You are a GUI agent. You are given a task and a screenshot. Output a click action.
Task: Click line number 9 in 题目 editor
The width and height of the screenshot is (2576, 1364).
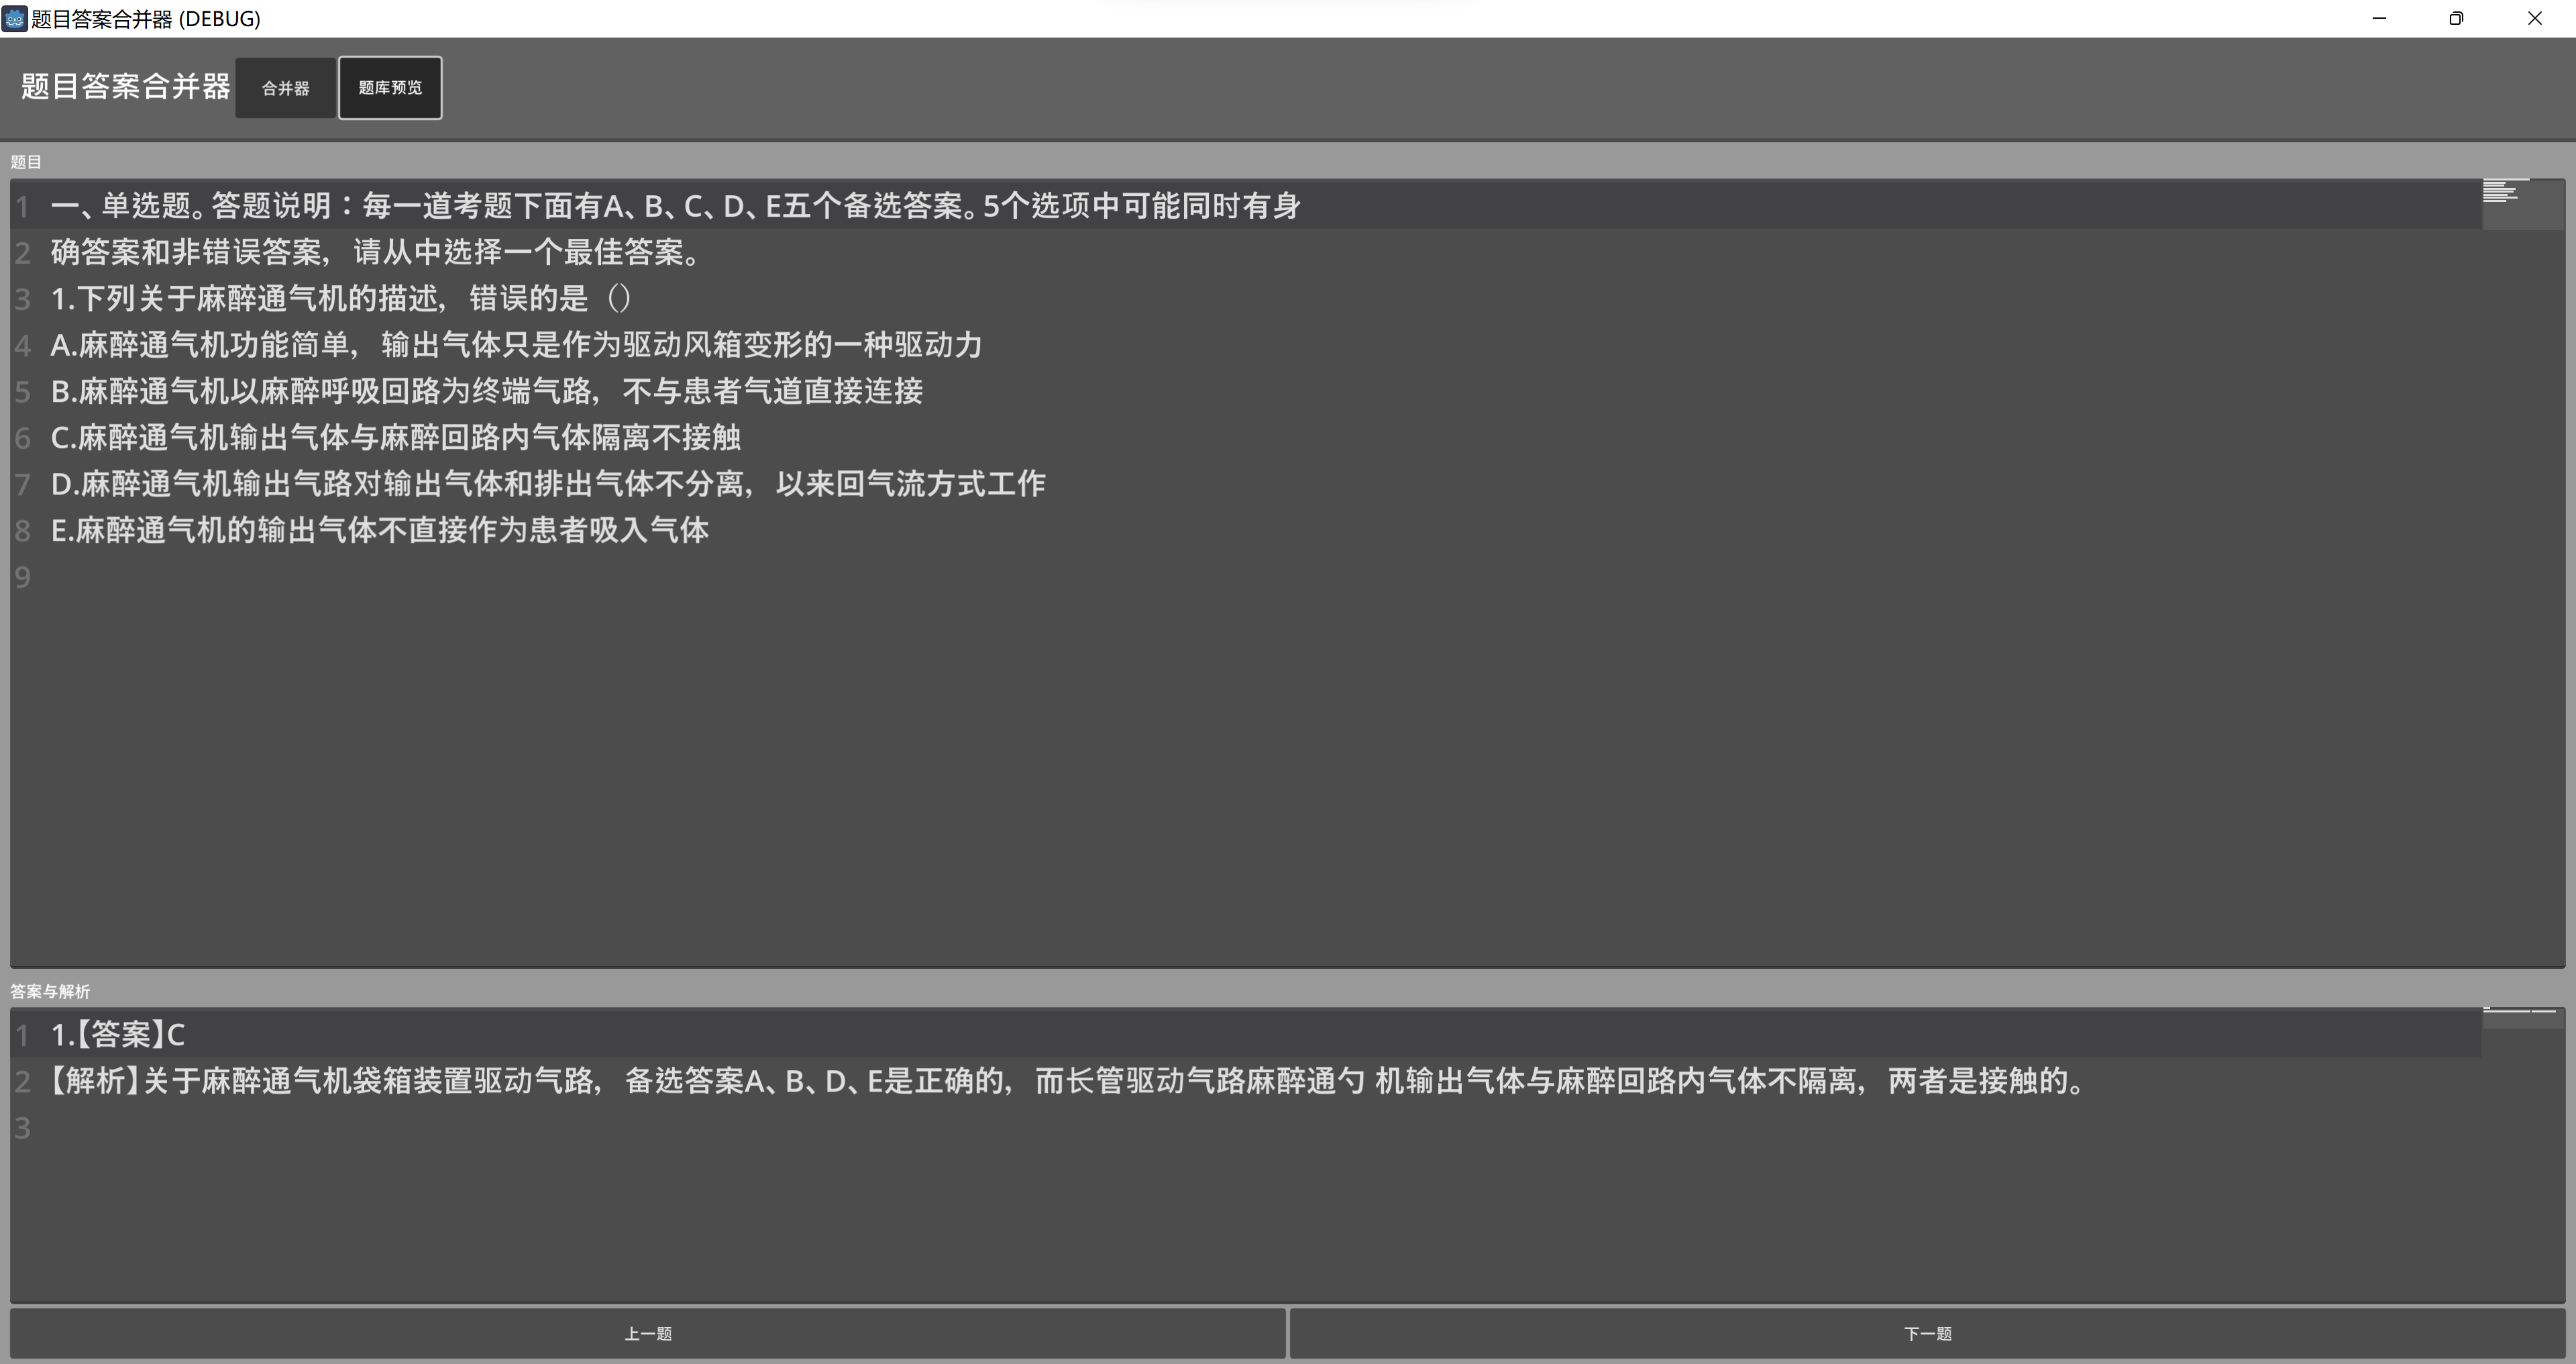[x=23, y=577]
